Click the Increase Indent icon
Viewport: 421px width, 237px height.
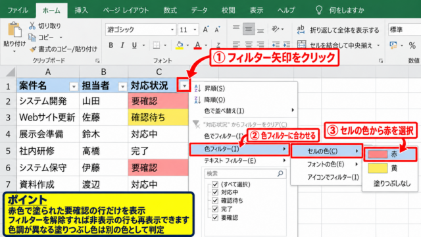(x=287, y=44)
